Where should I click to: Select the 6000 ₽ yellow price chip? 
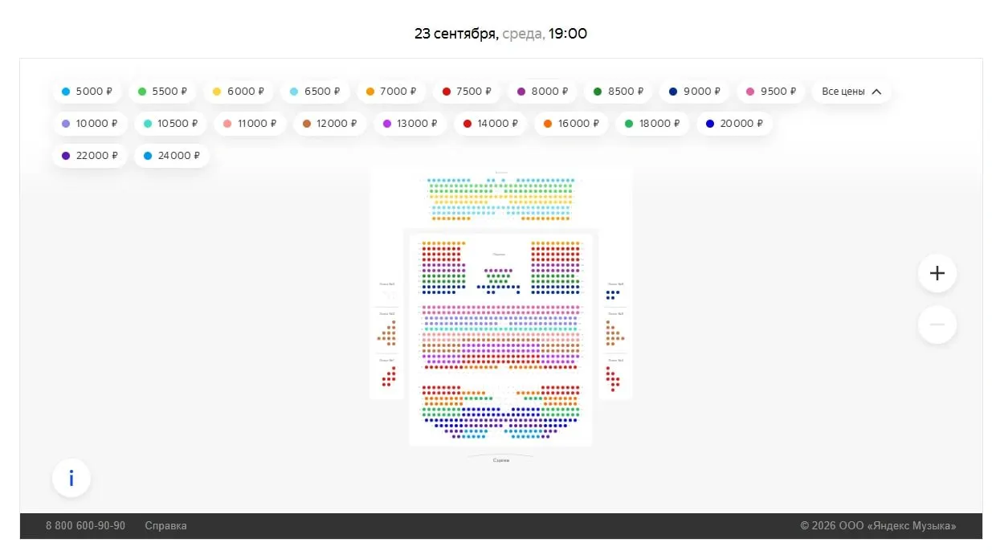pyautogui.click(x=239, y=92)
